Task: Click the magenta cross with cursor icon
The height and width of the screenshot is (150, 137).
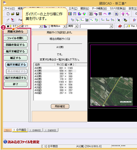Action: (123, 14)
